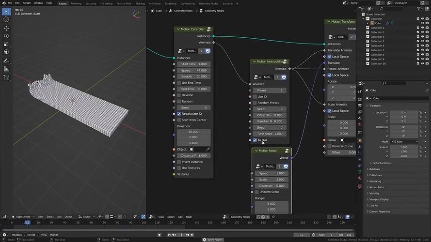Image resolution: width=431 pixels, height=242 pixels.
Task: Click the timeline Marker menu
Action: 54,235
